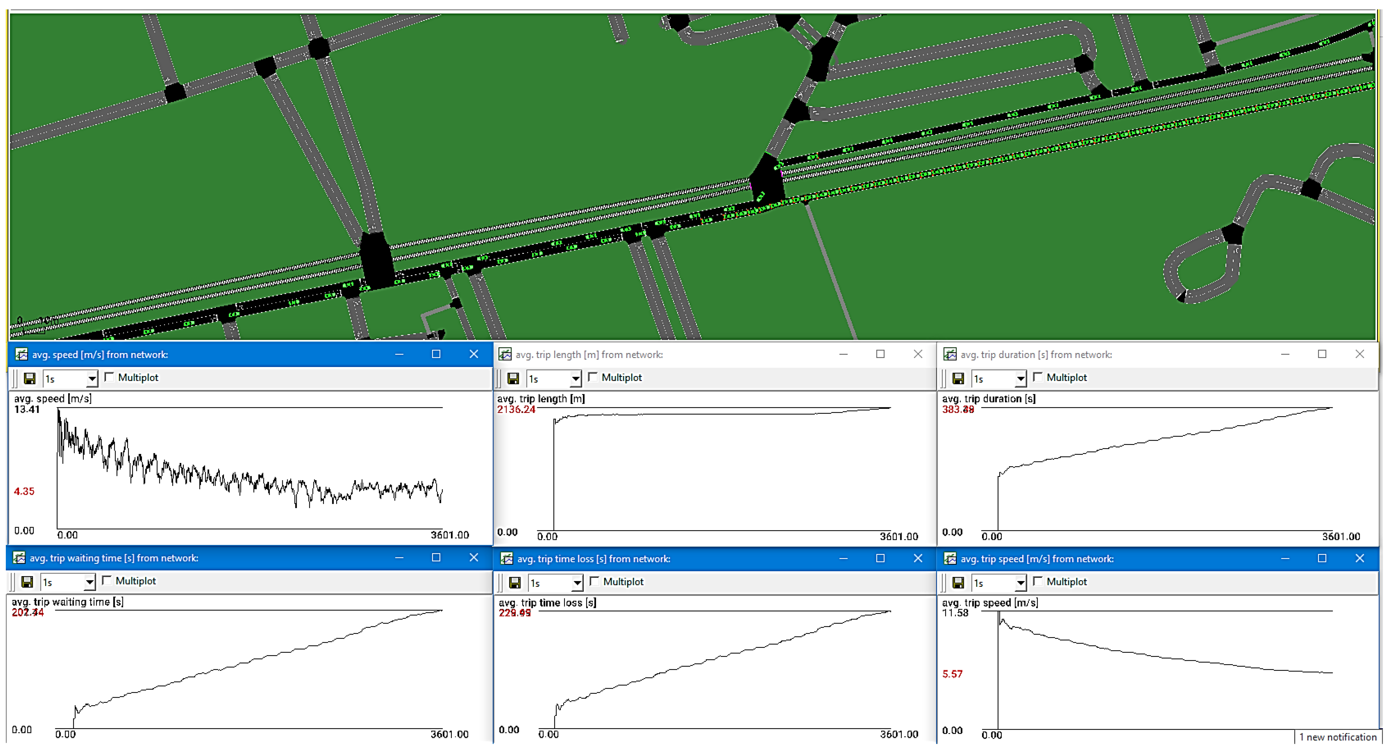The height and width of the screenshot is (754, 1390).
Task: Save avg. trip speed plot data
Action: (958, 583)
